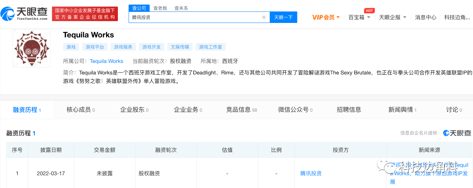
Task: Click the 未披露 transaction amount cell
Action: 105,173
